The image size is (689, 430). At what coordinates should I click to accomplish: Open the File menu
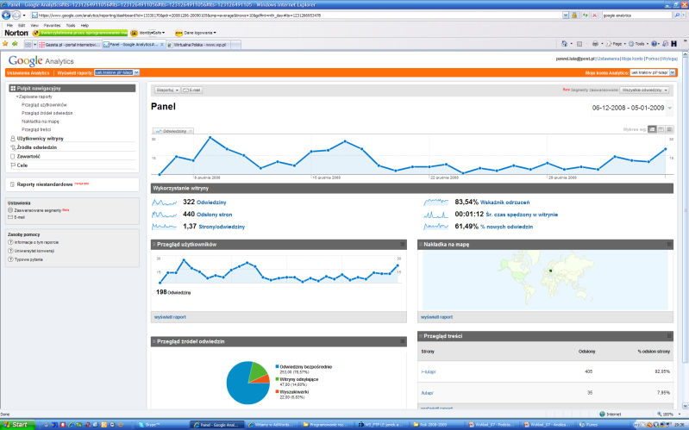click(x=9, y=26)
